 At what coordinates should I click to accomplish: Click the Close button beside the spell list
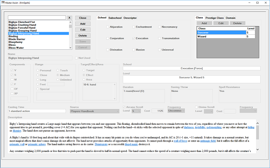pyautogui.click(x=83, y=18)
